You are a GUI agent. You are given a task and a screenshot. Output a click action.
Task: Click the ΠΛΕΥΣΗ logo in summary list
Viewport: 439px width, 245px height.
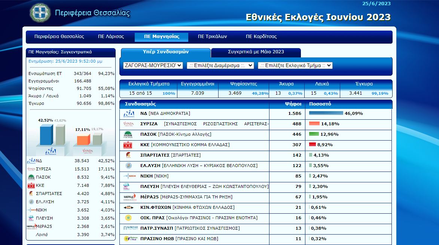[31, 218]
